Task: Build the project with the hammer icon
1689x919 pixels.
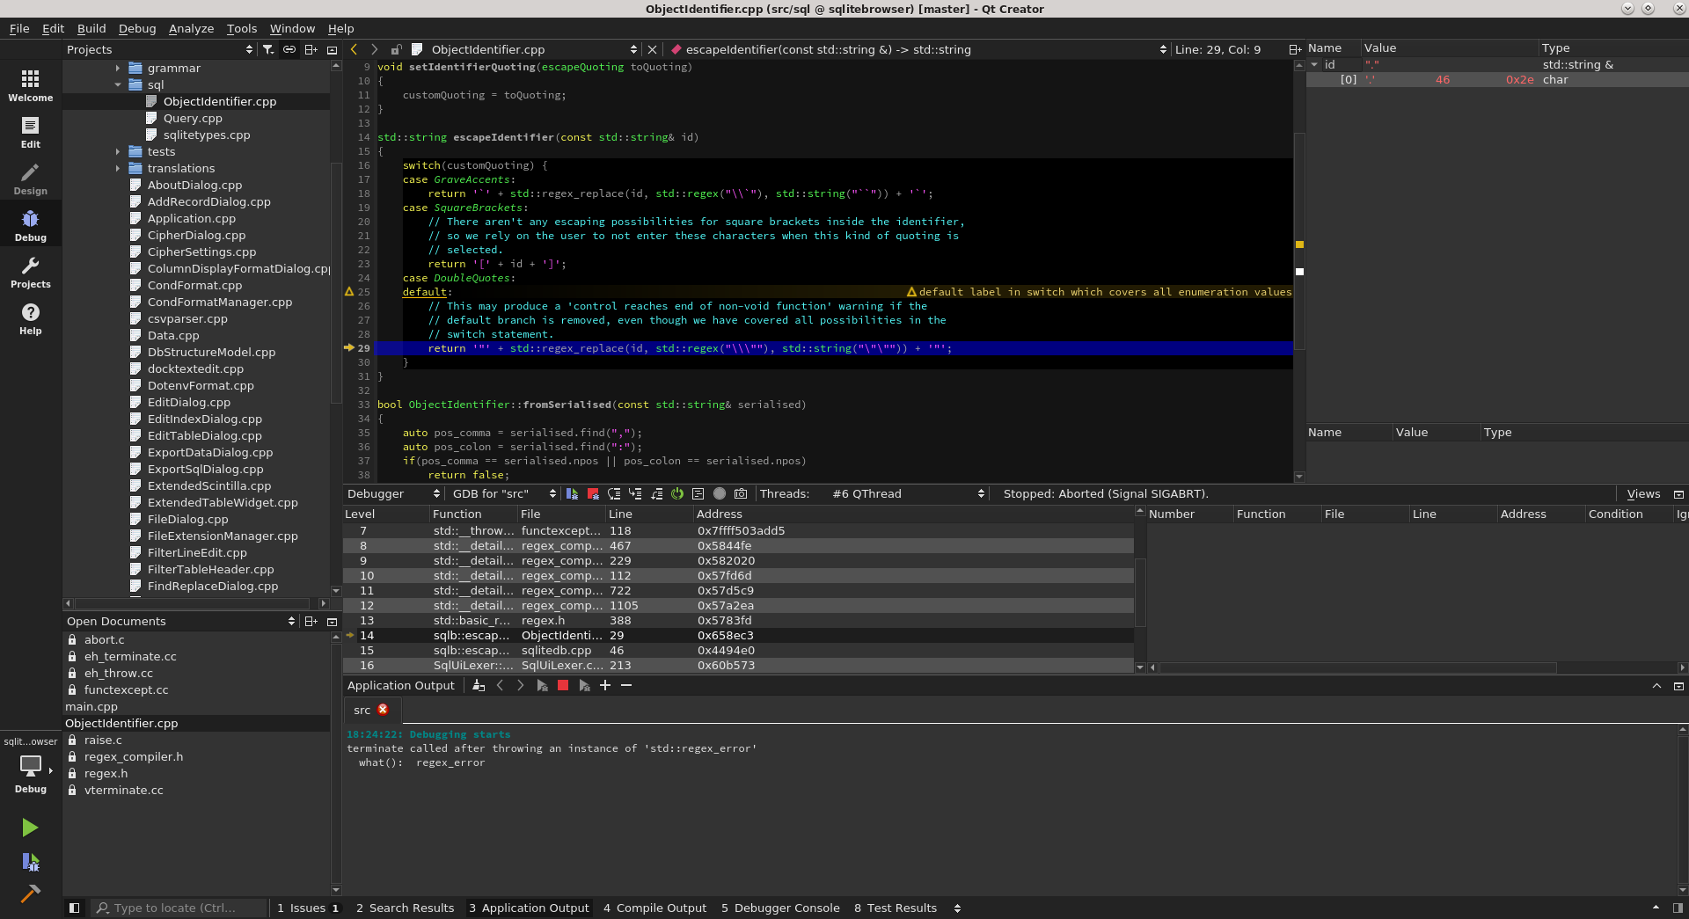Action: coord(31,892)
